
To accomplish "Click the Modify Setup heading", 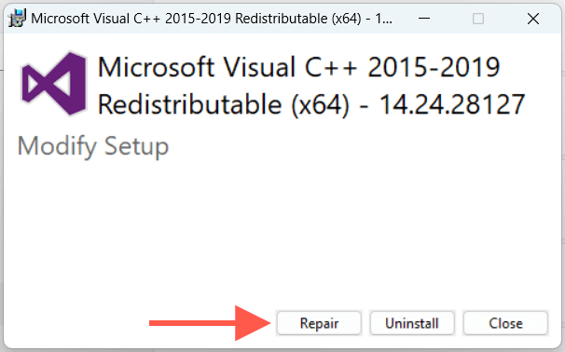I will 93,147.
